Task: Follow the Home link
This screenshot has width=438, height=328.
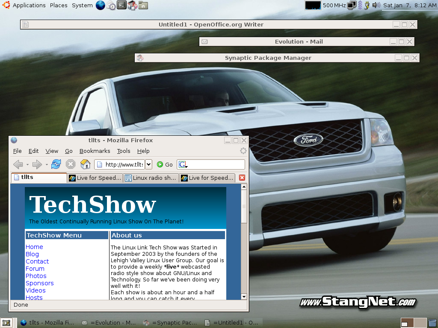Action: click(x=34, y=247)
